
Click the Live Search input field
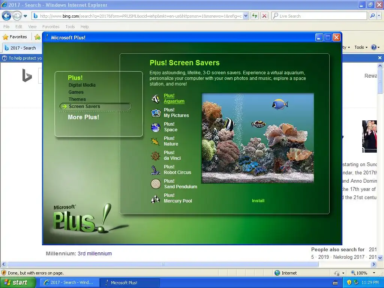(x=319, y=16)
